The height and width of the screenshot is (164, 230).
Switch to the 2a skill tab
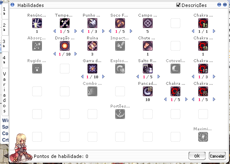click(5, 27)
